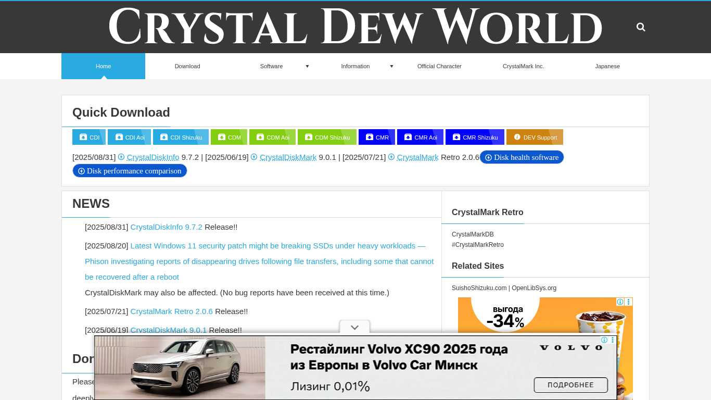
Task: Collapse the bottom banner ad with the chevron
Action: [355, 328]
